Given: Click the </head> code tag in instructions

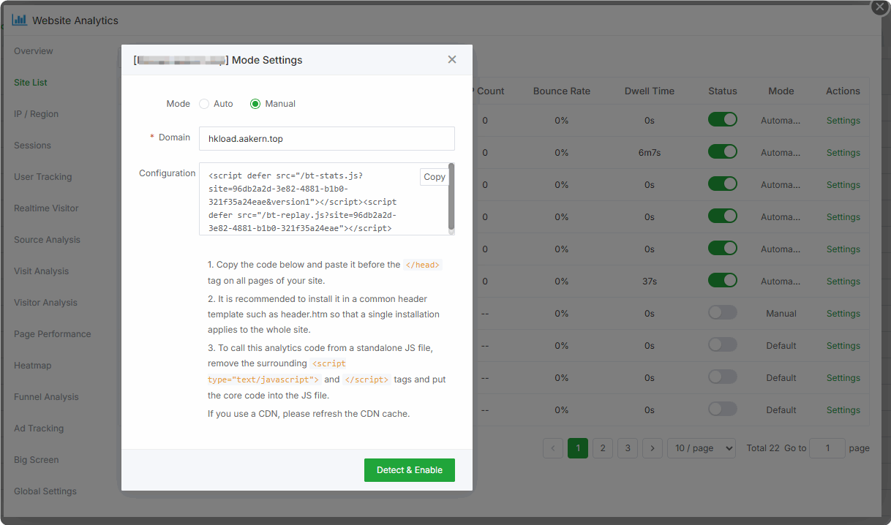Looking at the screenshot, I should point(423,265).
